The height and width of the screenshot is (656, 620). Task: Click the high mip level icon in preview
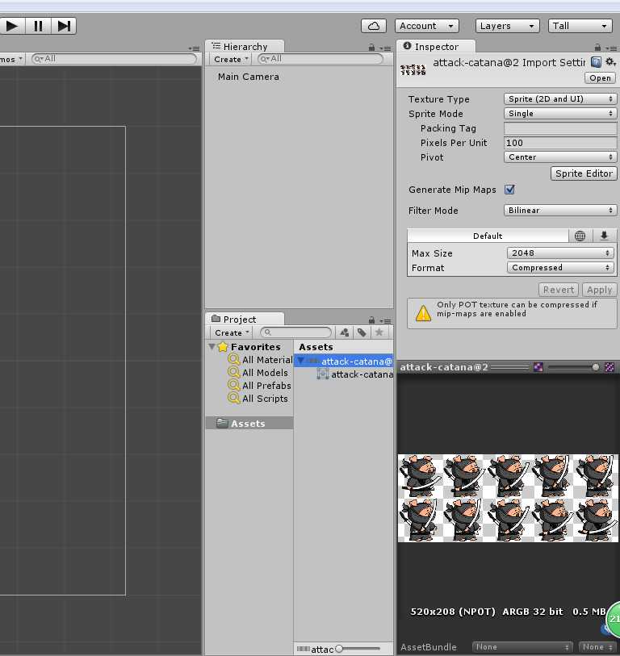click(610, 367)
